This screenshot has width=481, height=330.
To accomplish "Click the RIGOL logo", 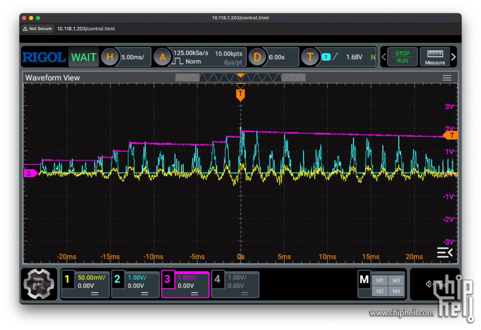I will pos(44,57).
